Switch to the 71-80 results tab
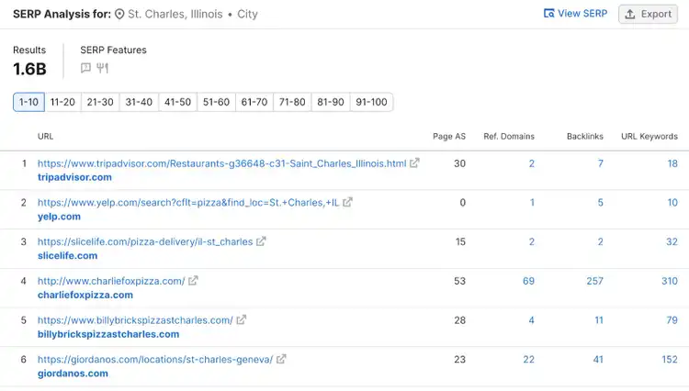Screen dimensions: 689x391 click(292, 102)
